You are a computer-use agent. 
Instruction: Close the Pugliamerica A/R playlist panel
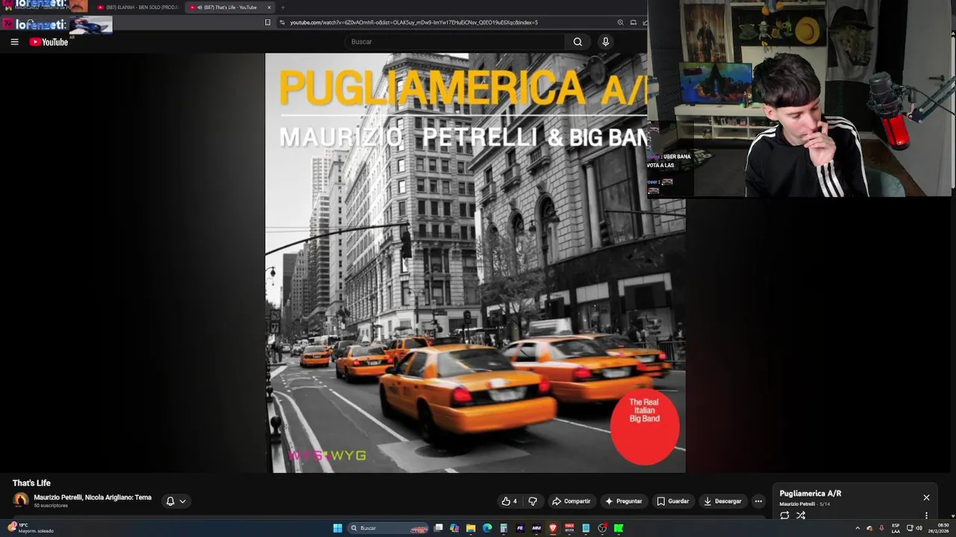(x=926, y=497)
